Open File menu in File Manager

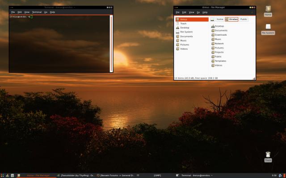(178, 12)
